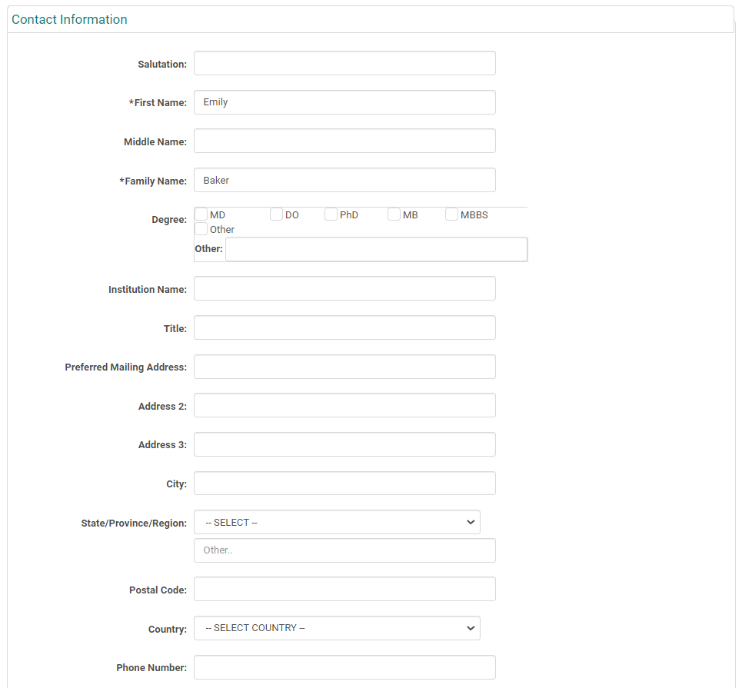
Task: Click into the Middle Name field
Action: point(344,141)
